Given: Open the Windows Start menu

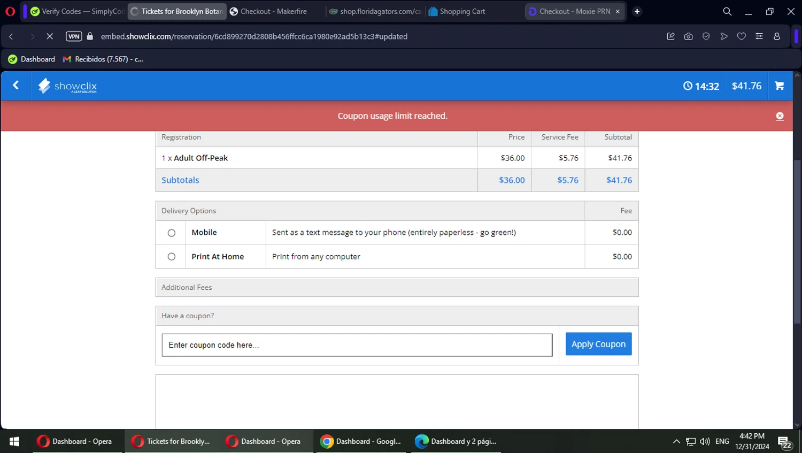Looking at the screenshot, I should 14,441.
